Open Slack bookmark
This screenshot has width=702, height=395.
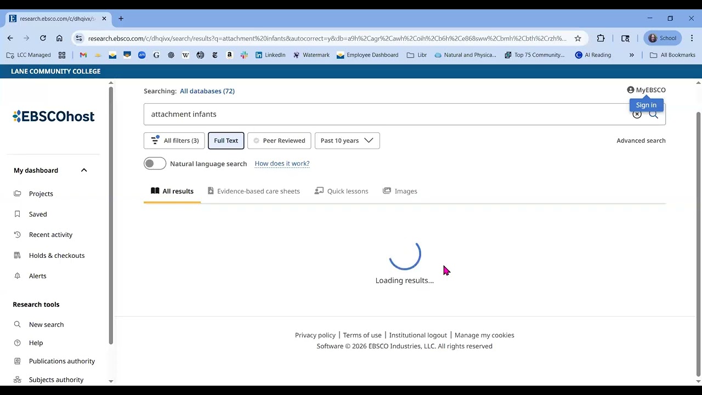click(x=244, y=55)
